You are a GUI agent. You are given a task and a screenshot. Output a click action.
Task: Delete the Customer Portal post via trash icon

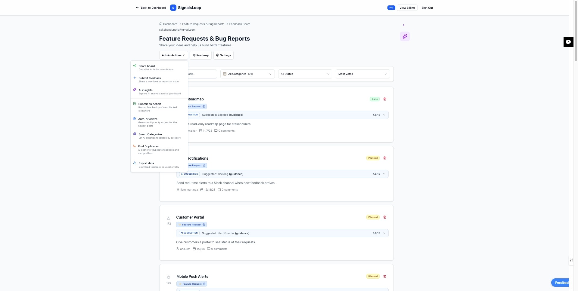pos(385,217)
